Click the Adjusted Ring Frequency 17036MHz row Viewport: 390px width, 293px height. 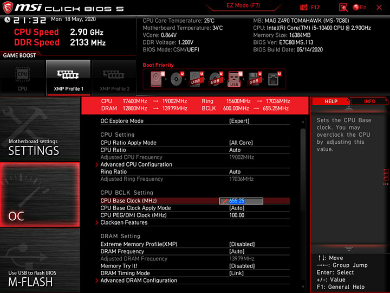[x=195, y=179]
